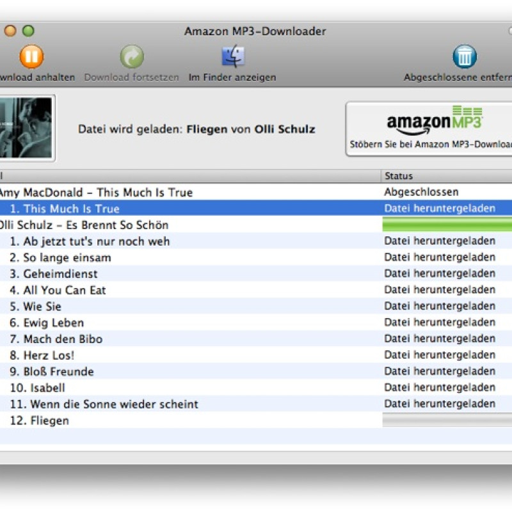Select track 1. This Much Is True
512x512 pixels.
256,208
